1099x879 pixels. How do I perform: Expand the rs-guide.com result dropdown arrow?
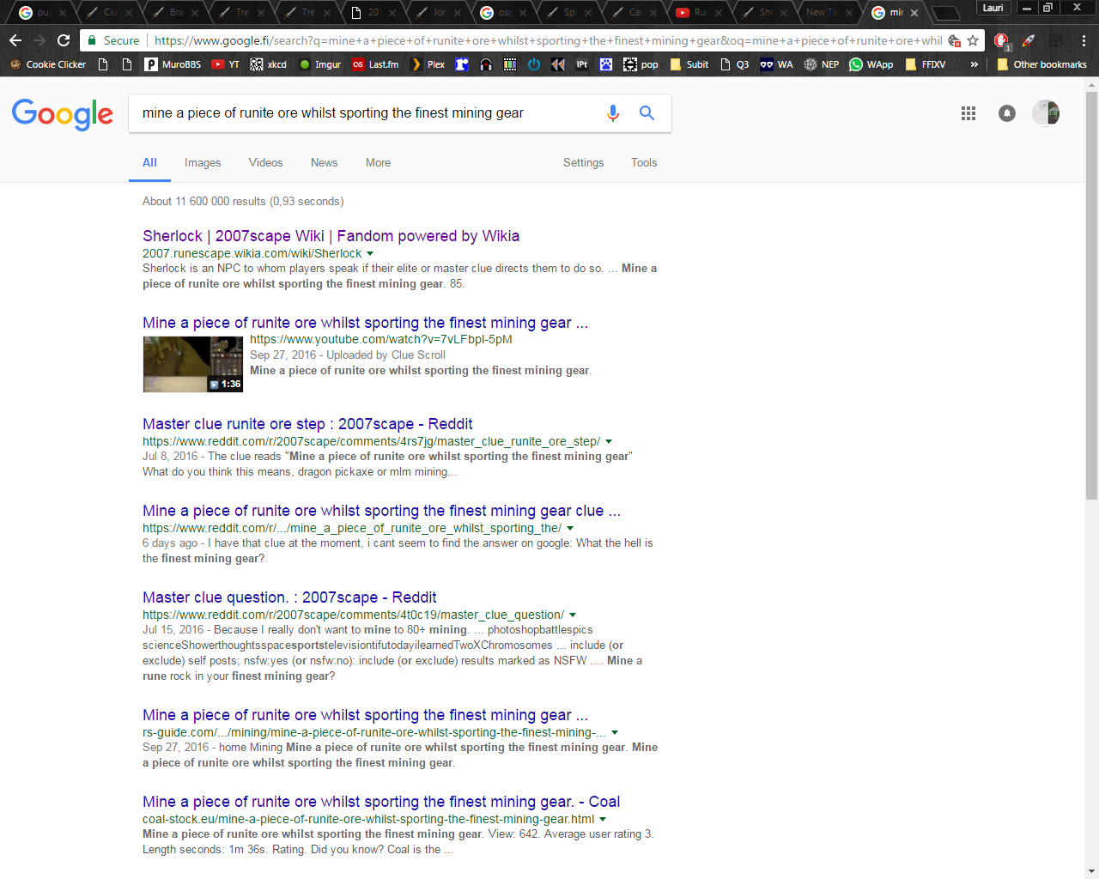click(615, 733)
